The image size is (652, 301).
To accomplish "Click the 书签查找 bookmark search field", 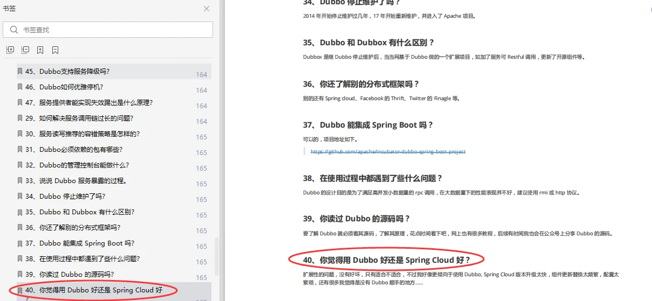I will click(108, 30).
